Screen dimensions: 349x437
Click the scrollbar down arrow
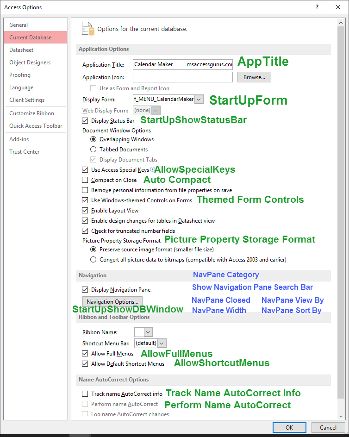(x=341, y=416)
